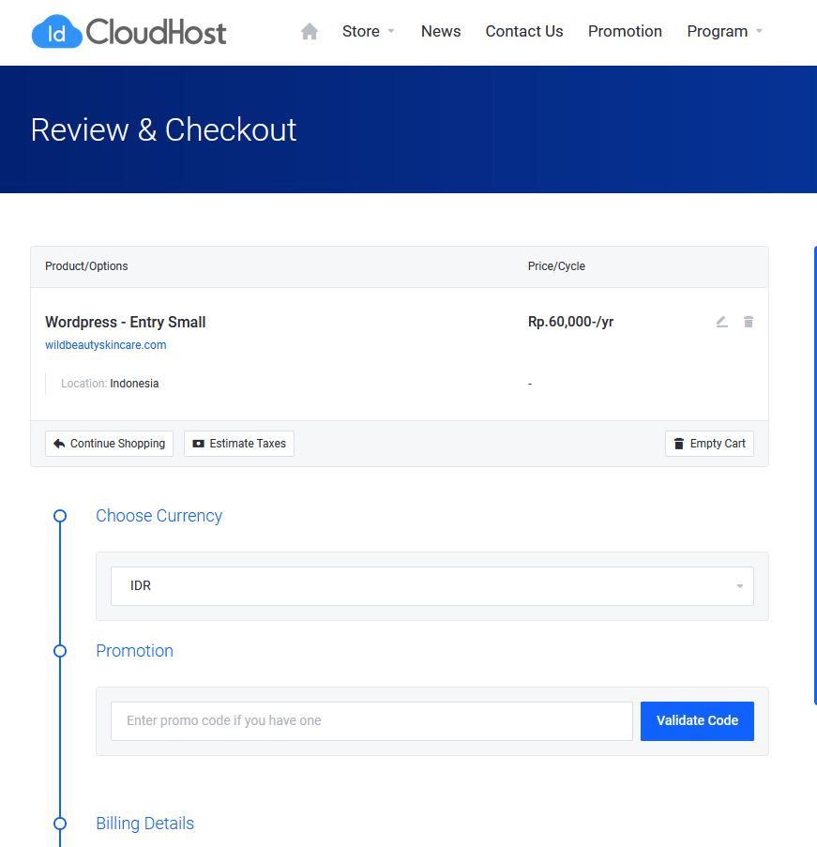Click the trash icon next to the Wordpress item
Screen dimensions: 817x847
(749, 322)
